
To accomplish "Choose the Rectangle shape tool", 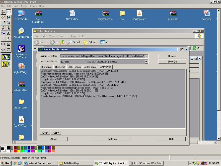I will point(3,44).
